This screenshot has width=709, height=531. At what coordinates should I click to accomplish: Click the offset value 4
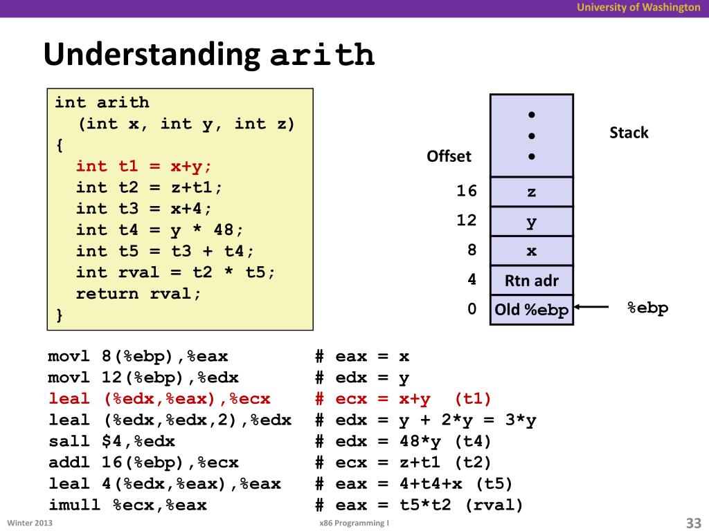tap(472, 279)
